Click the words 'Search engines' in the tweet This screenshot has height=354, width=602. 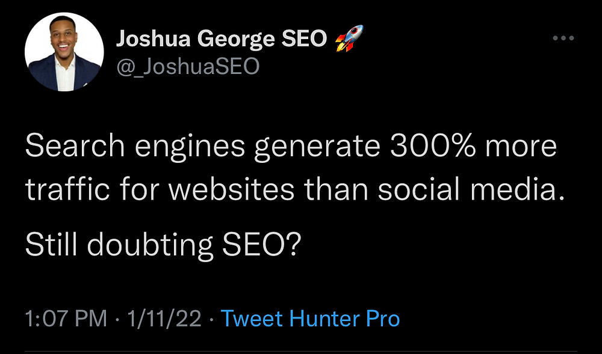(x=135, y=148)
